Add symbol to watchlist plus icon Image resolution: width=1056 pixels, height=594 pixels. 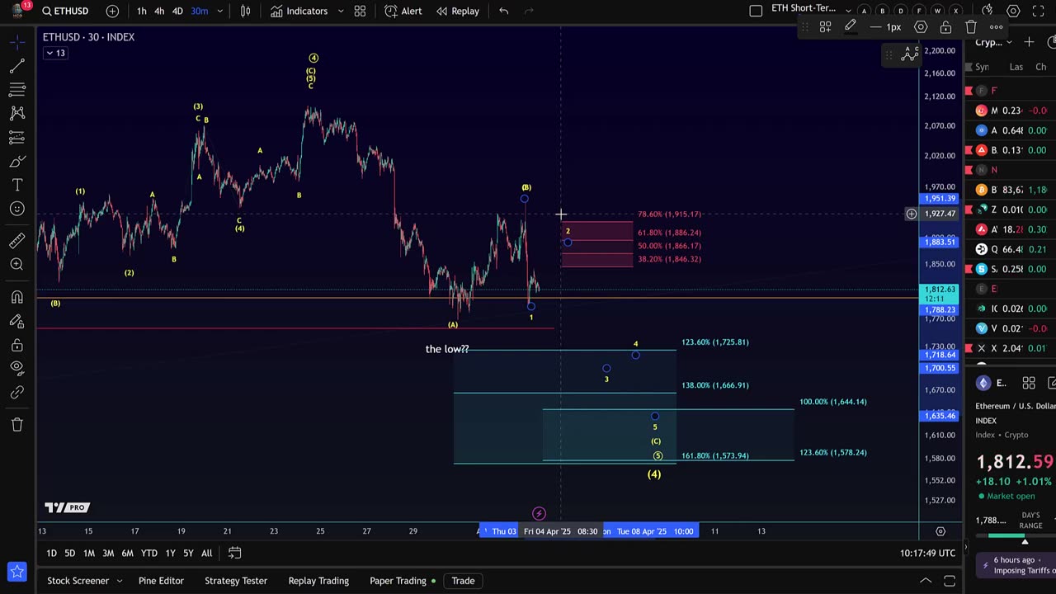click(1029, 42)
